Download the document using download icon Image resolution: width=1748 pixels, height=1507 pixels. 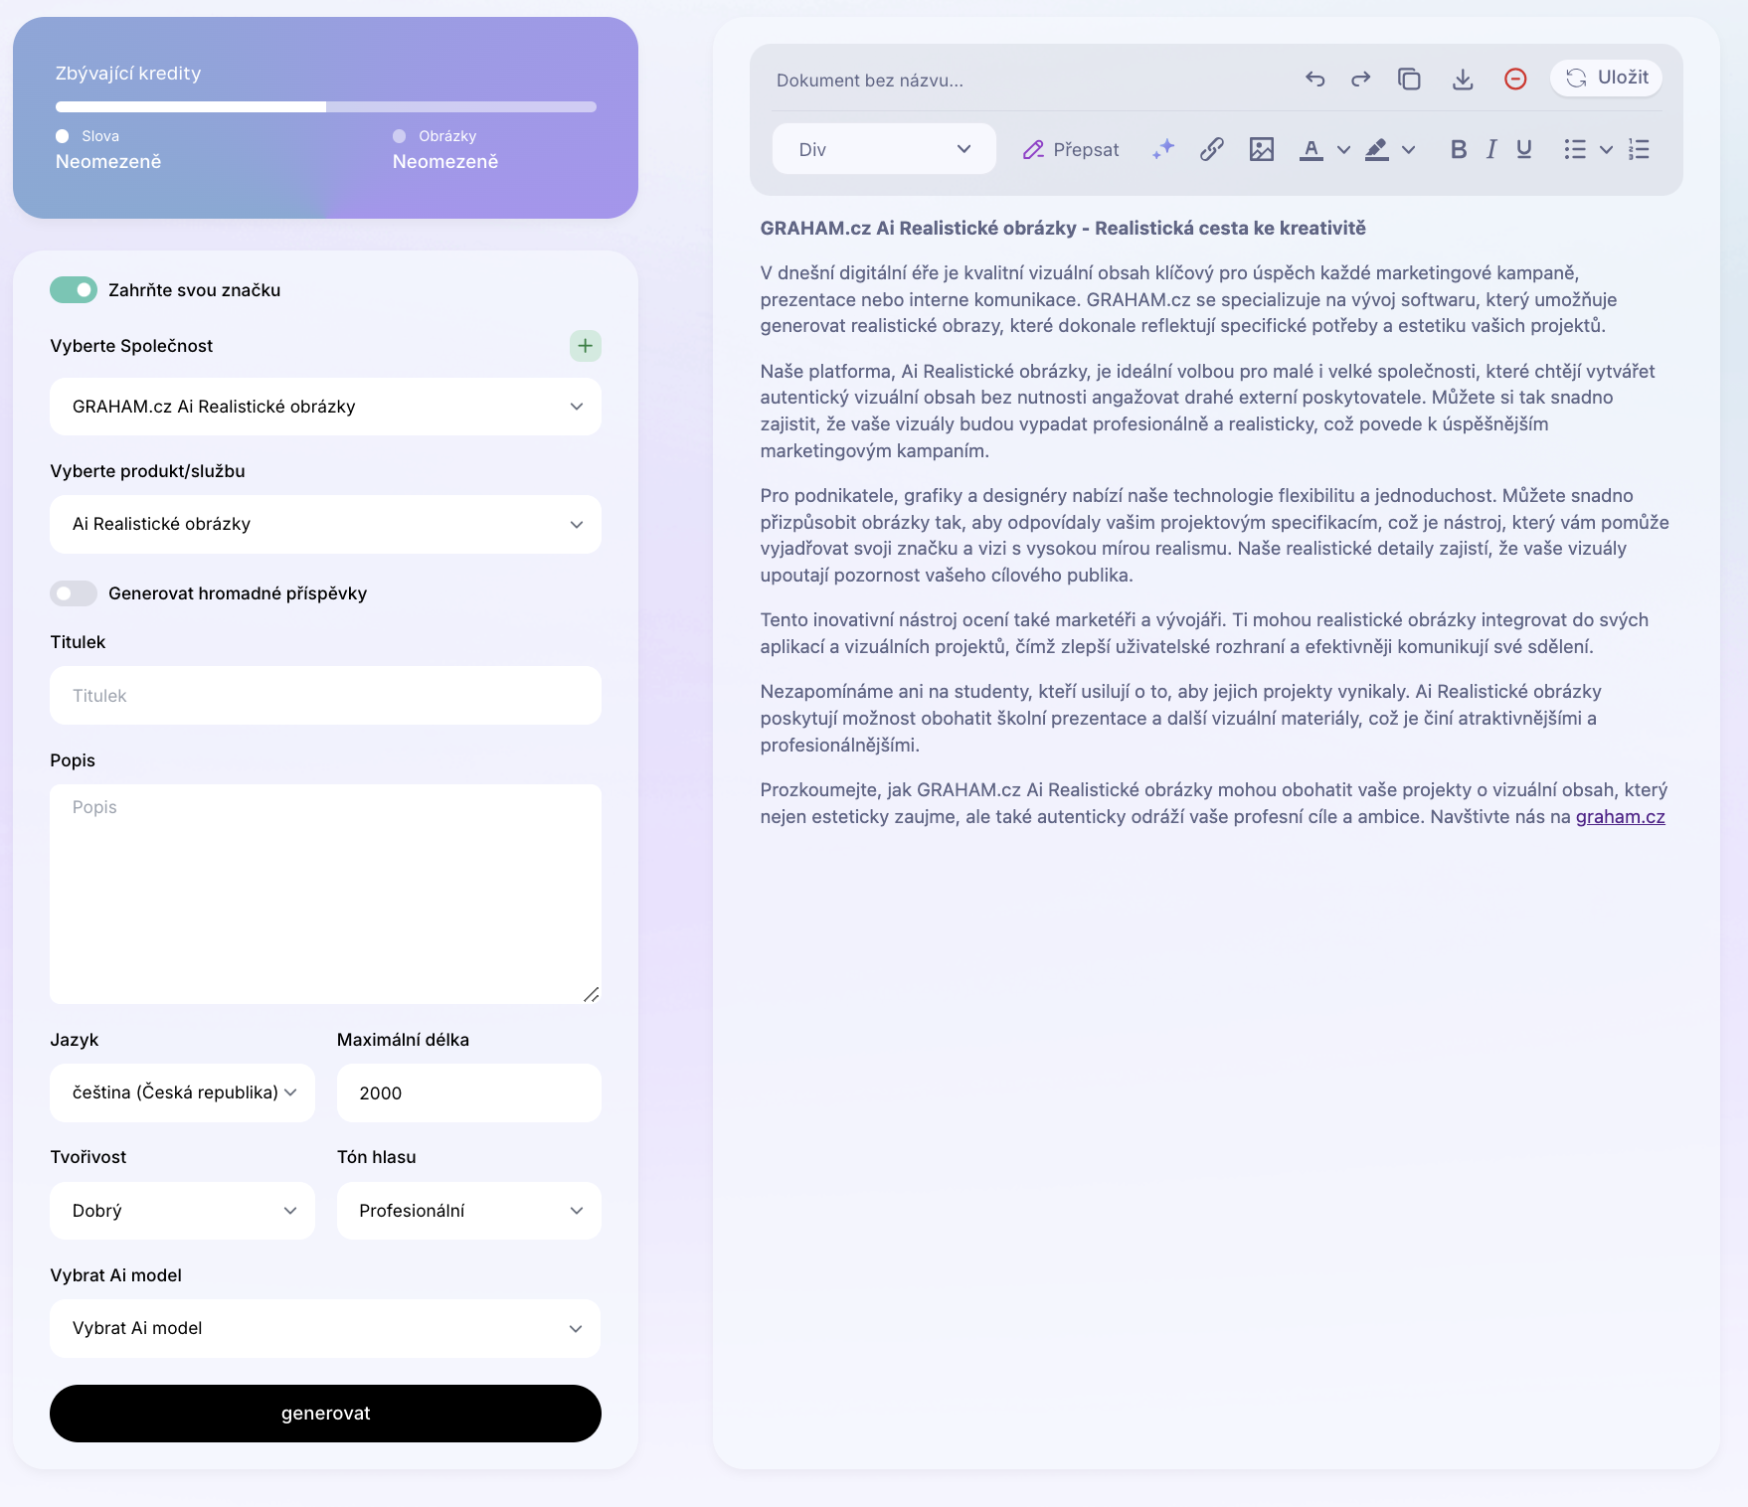point(1462,79)
